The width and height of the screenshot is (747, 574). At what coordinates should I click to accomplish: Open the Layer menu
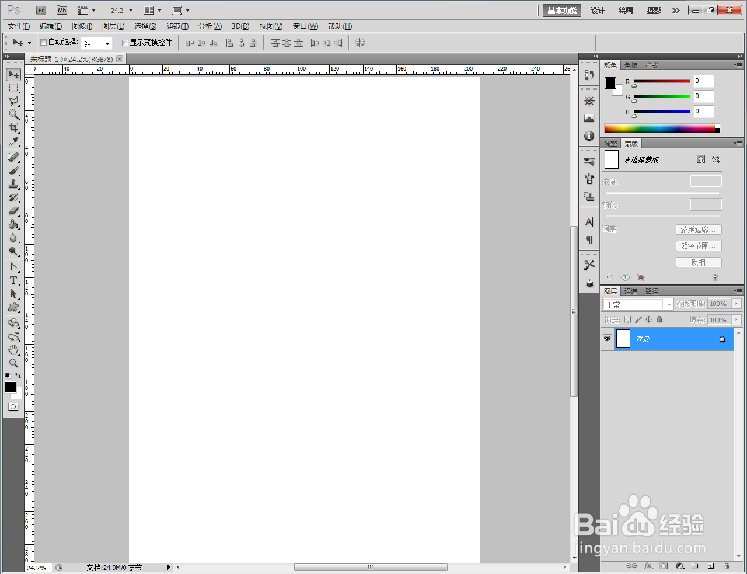[x=113, y=26]
